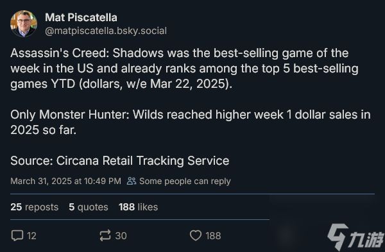Click the Monster Hunter: Wilds paragraph
385x252 pixels.
coord(191,122)
